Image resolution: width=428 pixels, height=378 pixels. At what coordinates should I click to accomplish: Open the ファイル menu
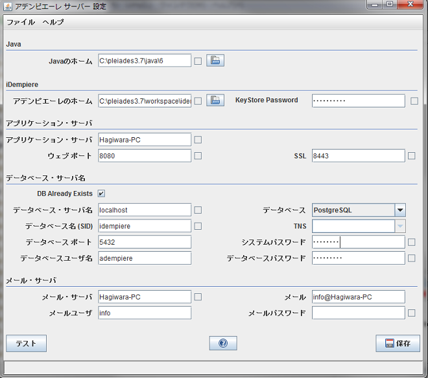point(21,22)
